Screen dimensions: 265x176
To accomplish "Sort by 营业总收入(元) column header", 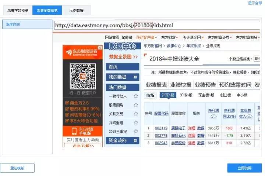I will click(x=245, y=113).
